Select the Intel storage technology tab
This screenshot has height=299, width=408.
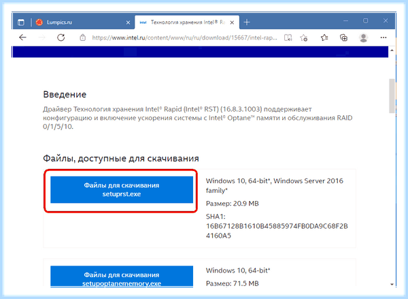click(187, 22)
